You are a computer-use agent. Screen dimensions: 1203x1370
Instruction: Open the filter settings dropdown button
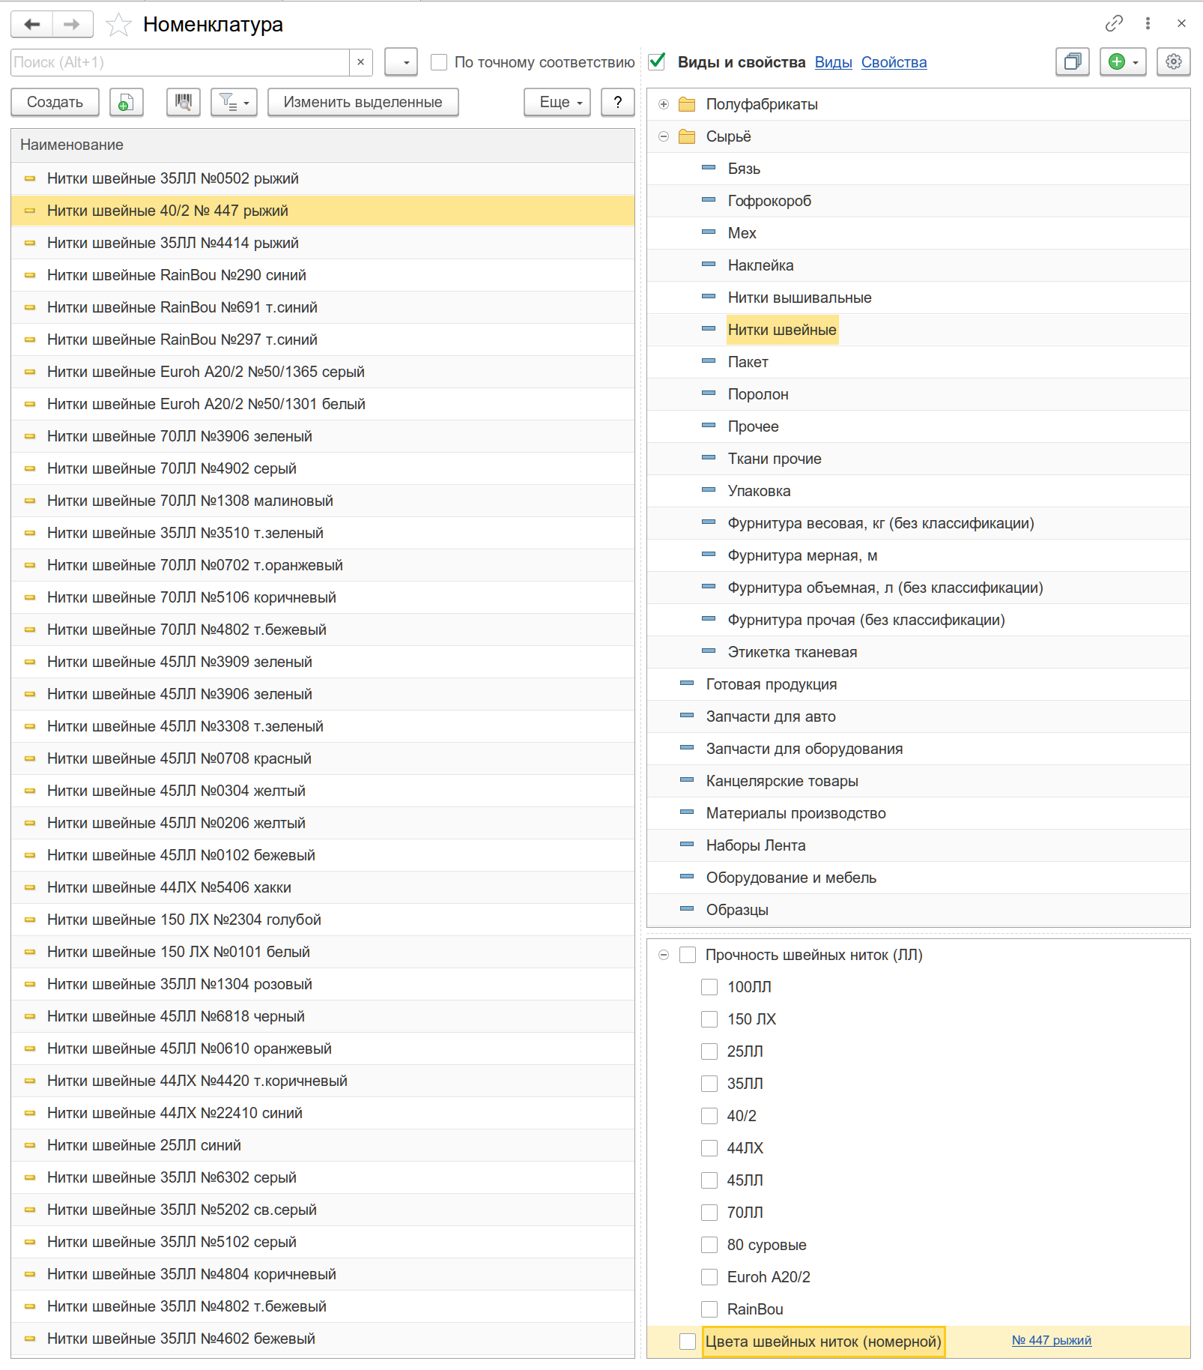234,102
